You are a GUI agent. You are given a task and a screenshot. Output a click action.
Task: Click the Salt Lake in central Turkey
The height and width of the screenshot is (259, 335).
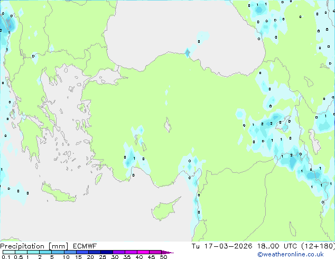pyautogui.click(x=169, y=126)
